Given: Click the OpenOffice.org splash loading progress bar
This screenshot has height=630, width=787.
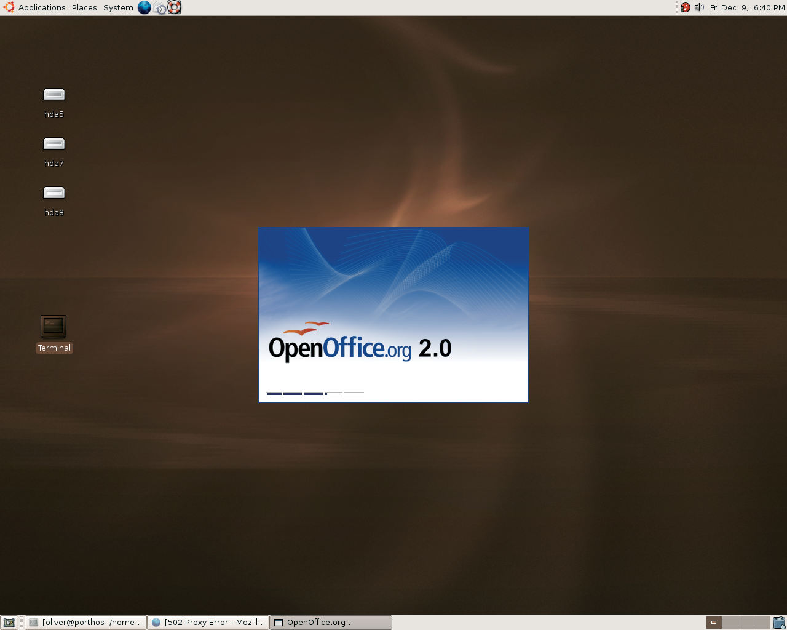Looking at the screenshot, I should (315, 394).
